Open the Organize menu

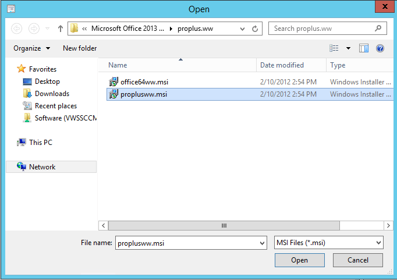pos(31,48)
